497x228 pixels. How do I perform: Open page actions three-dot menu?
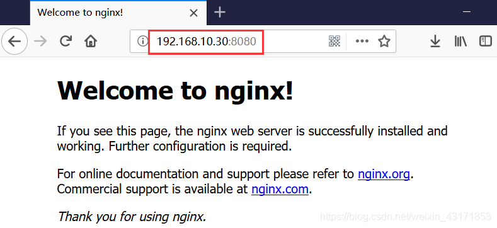[x=362, y=41]
